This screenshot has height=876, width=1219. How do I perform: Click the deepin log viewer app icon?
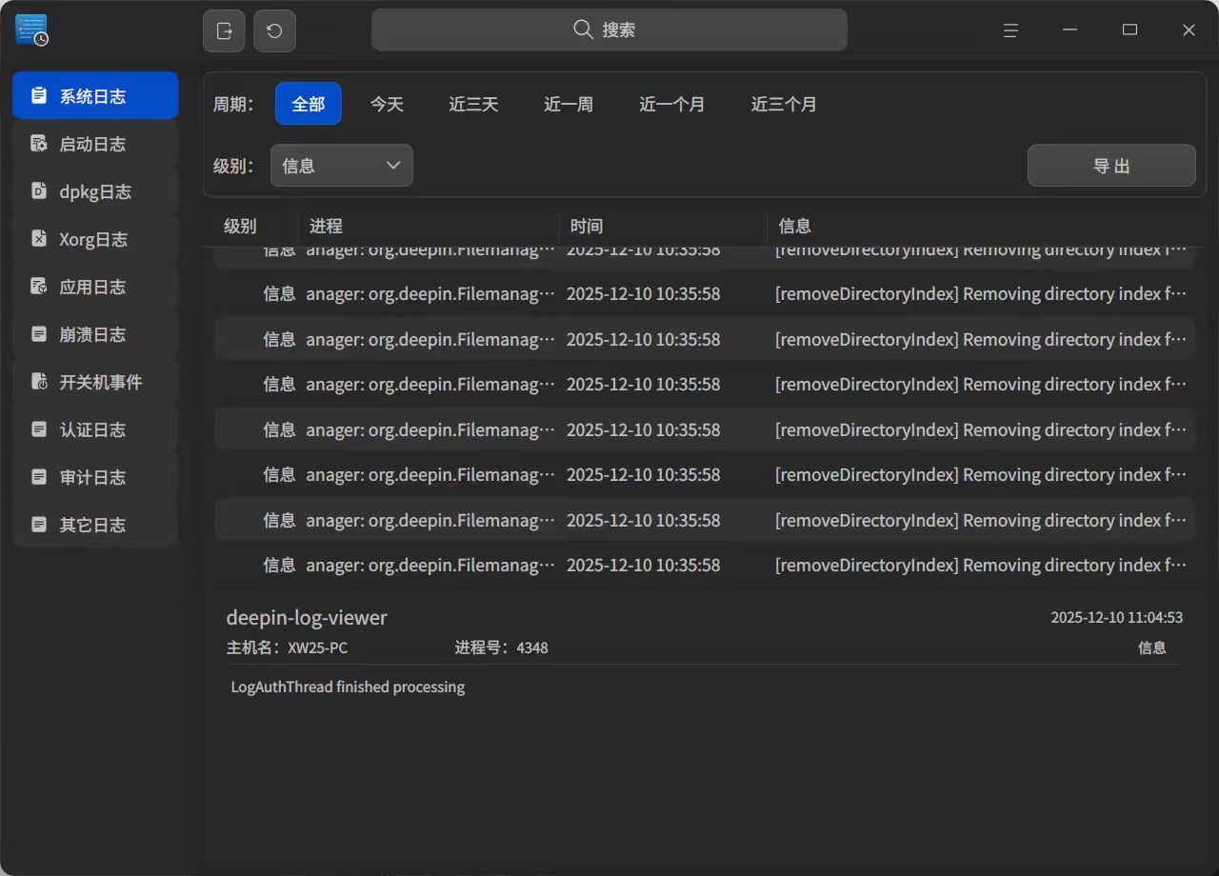click(31, 30)
